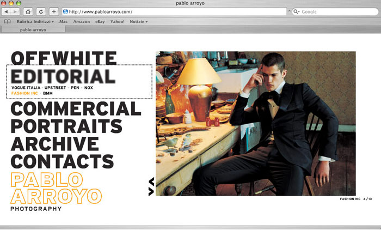
Task: Reload the page with the refresh button
Action: tap(41, 11)
